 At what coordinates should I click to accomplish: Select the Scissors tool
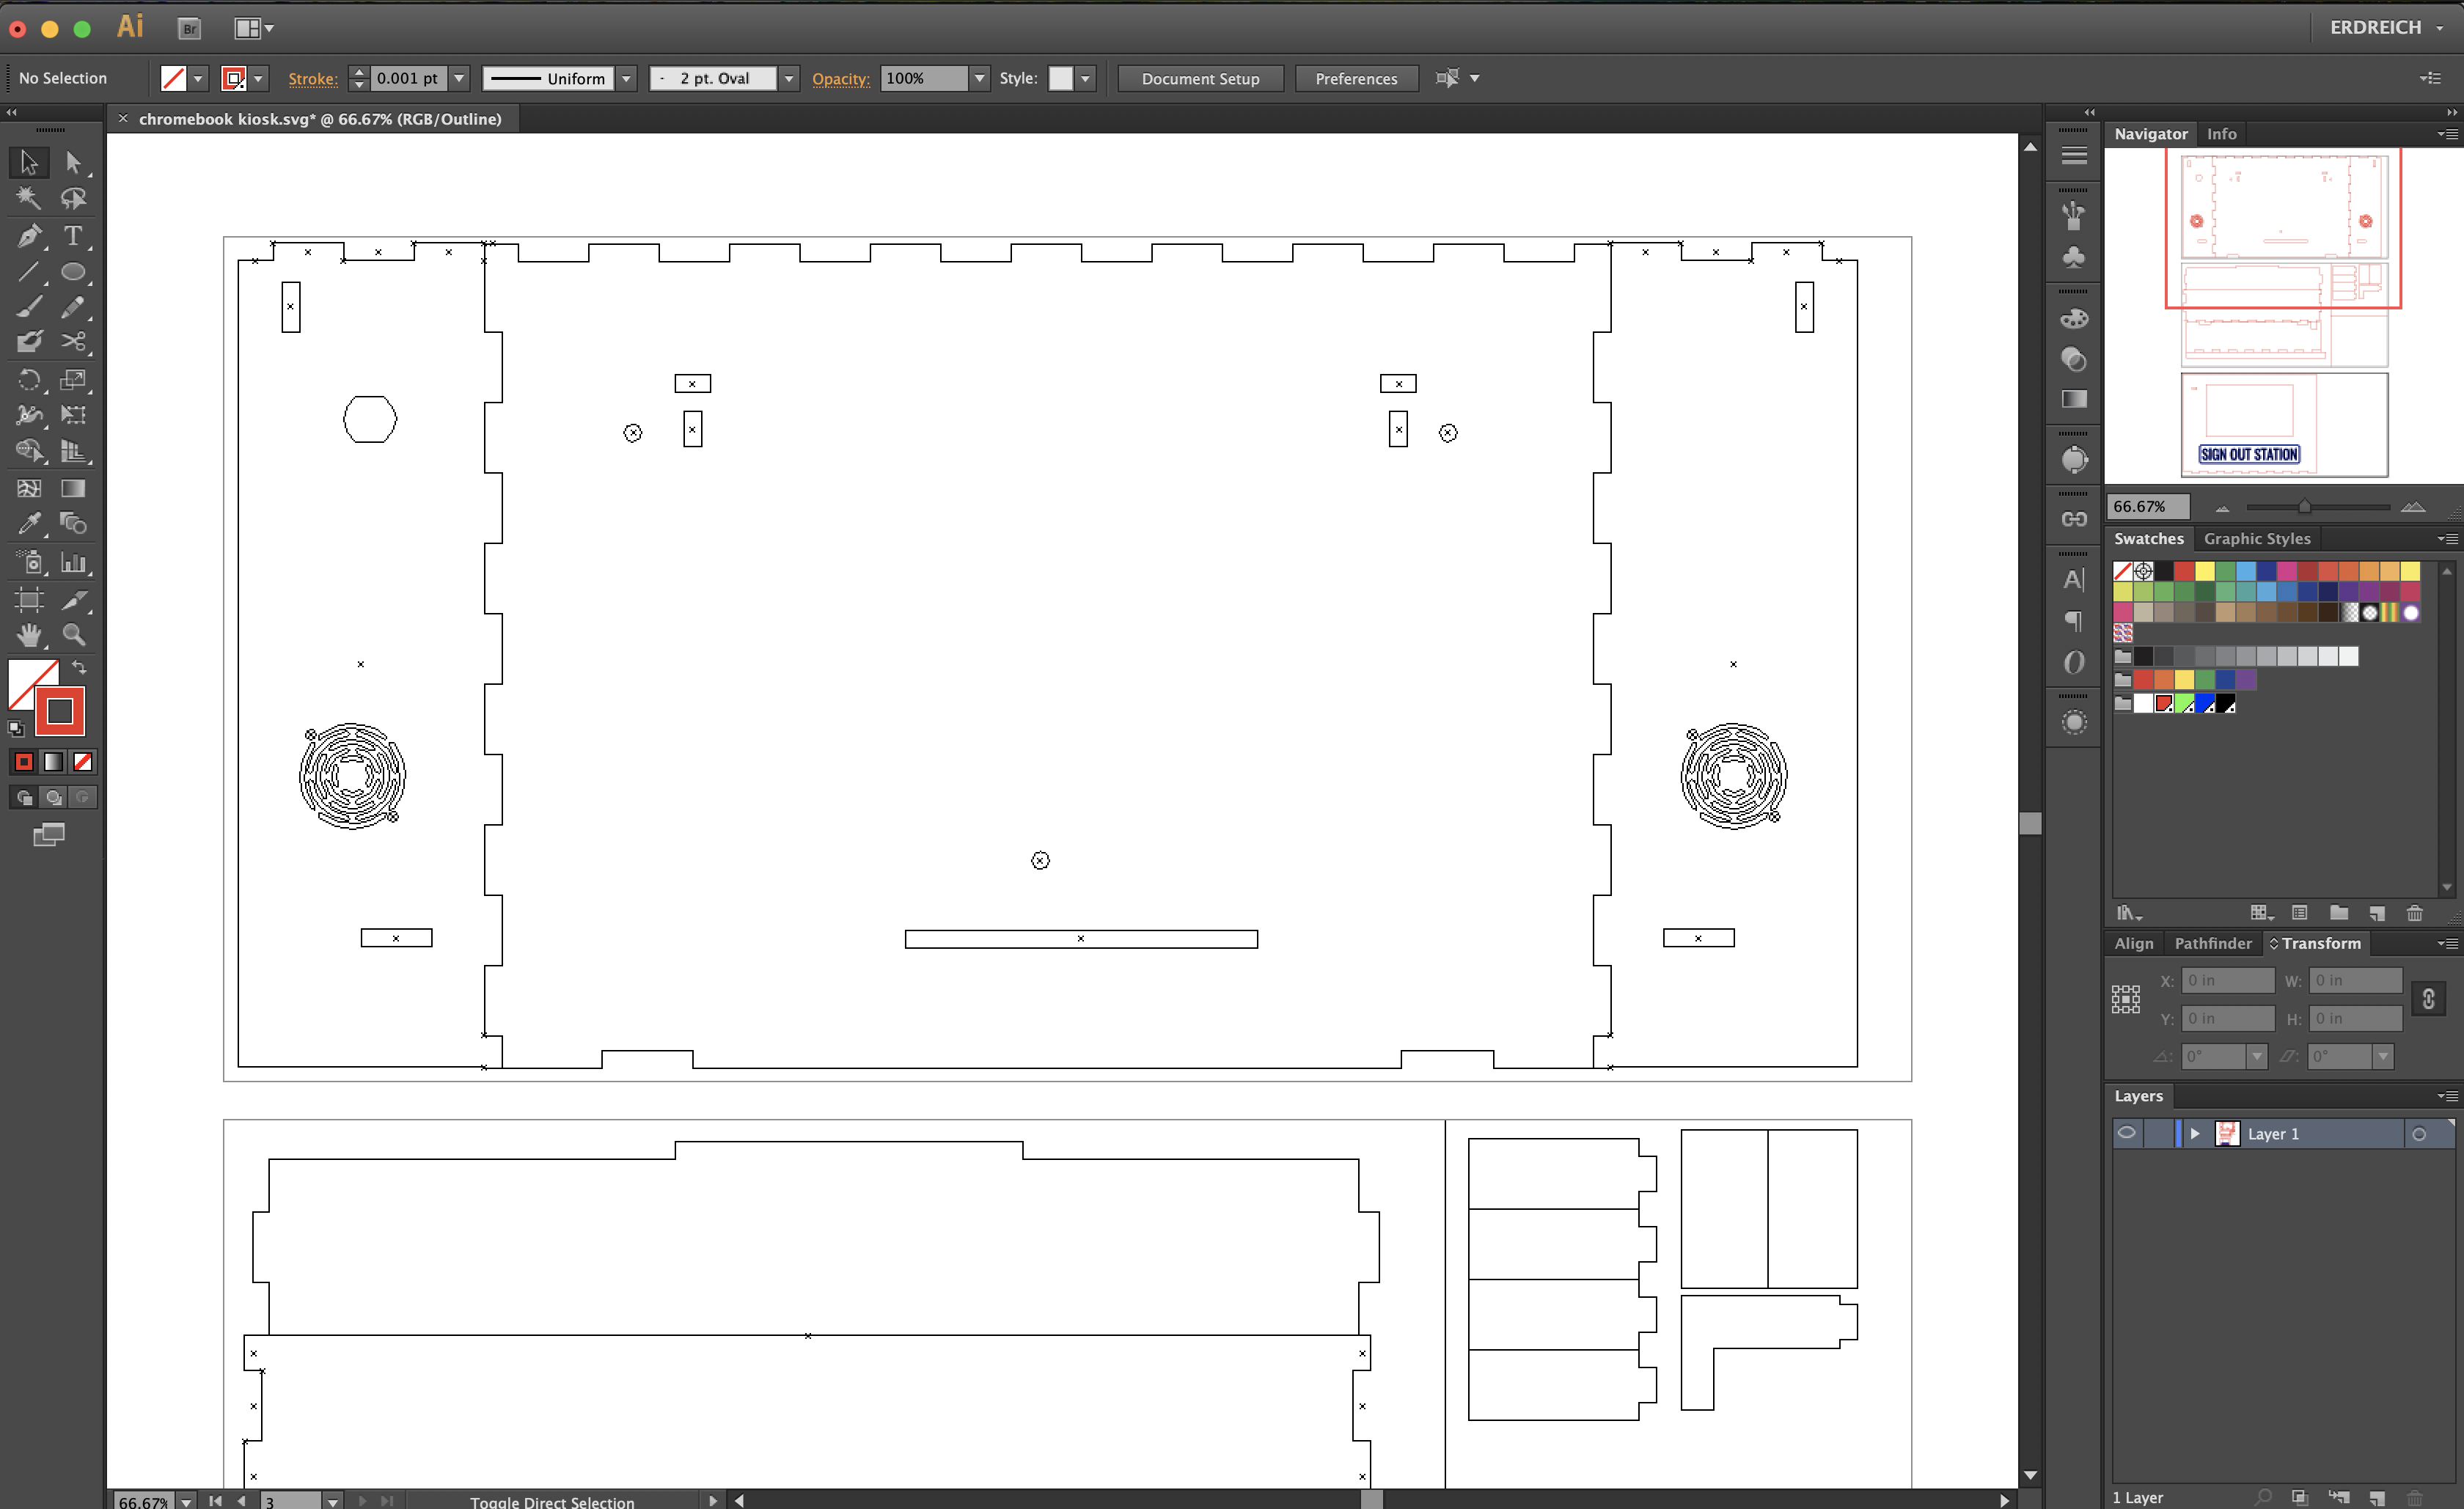(x=74, y=342)
